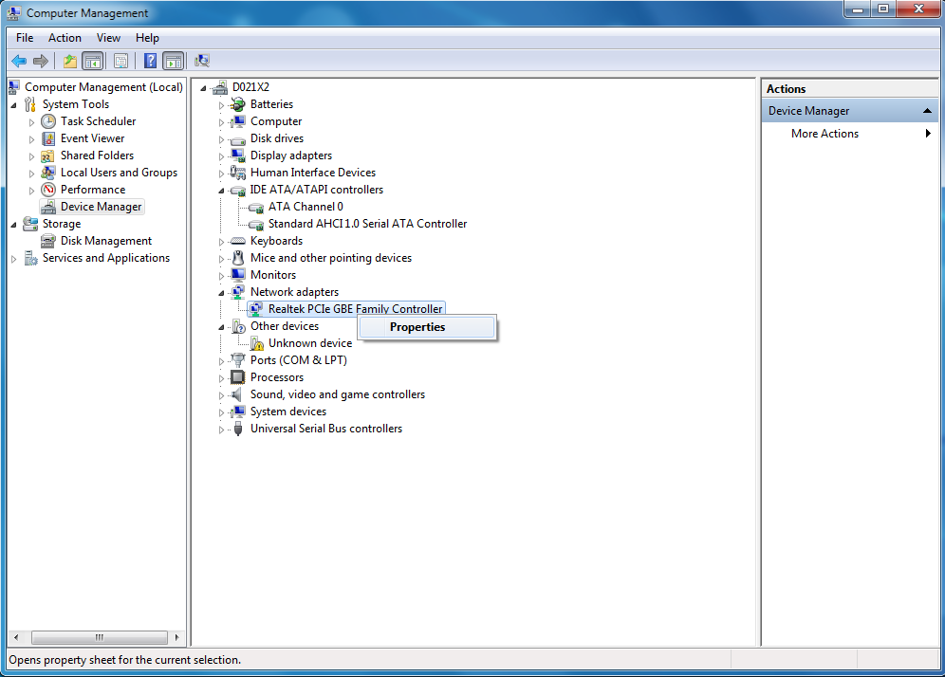945x677 pixels.
Task: Click the Sound, video and game controllers icon
Action: [x=238, y=394]
